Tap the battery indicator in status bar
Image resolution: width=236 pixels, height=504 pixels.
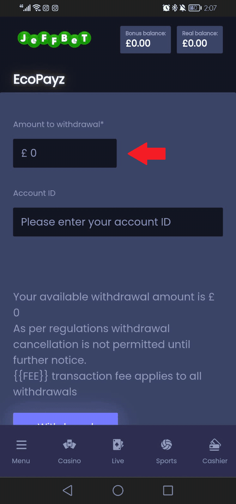195,8
